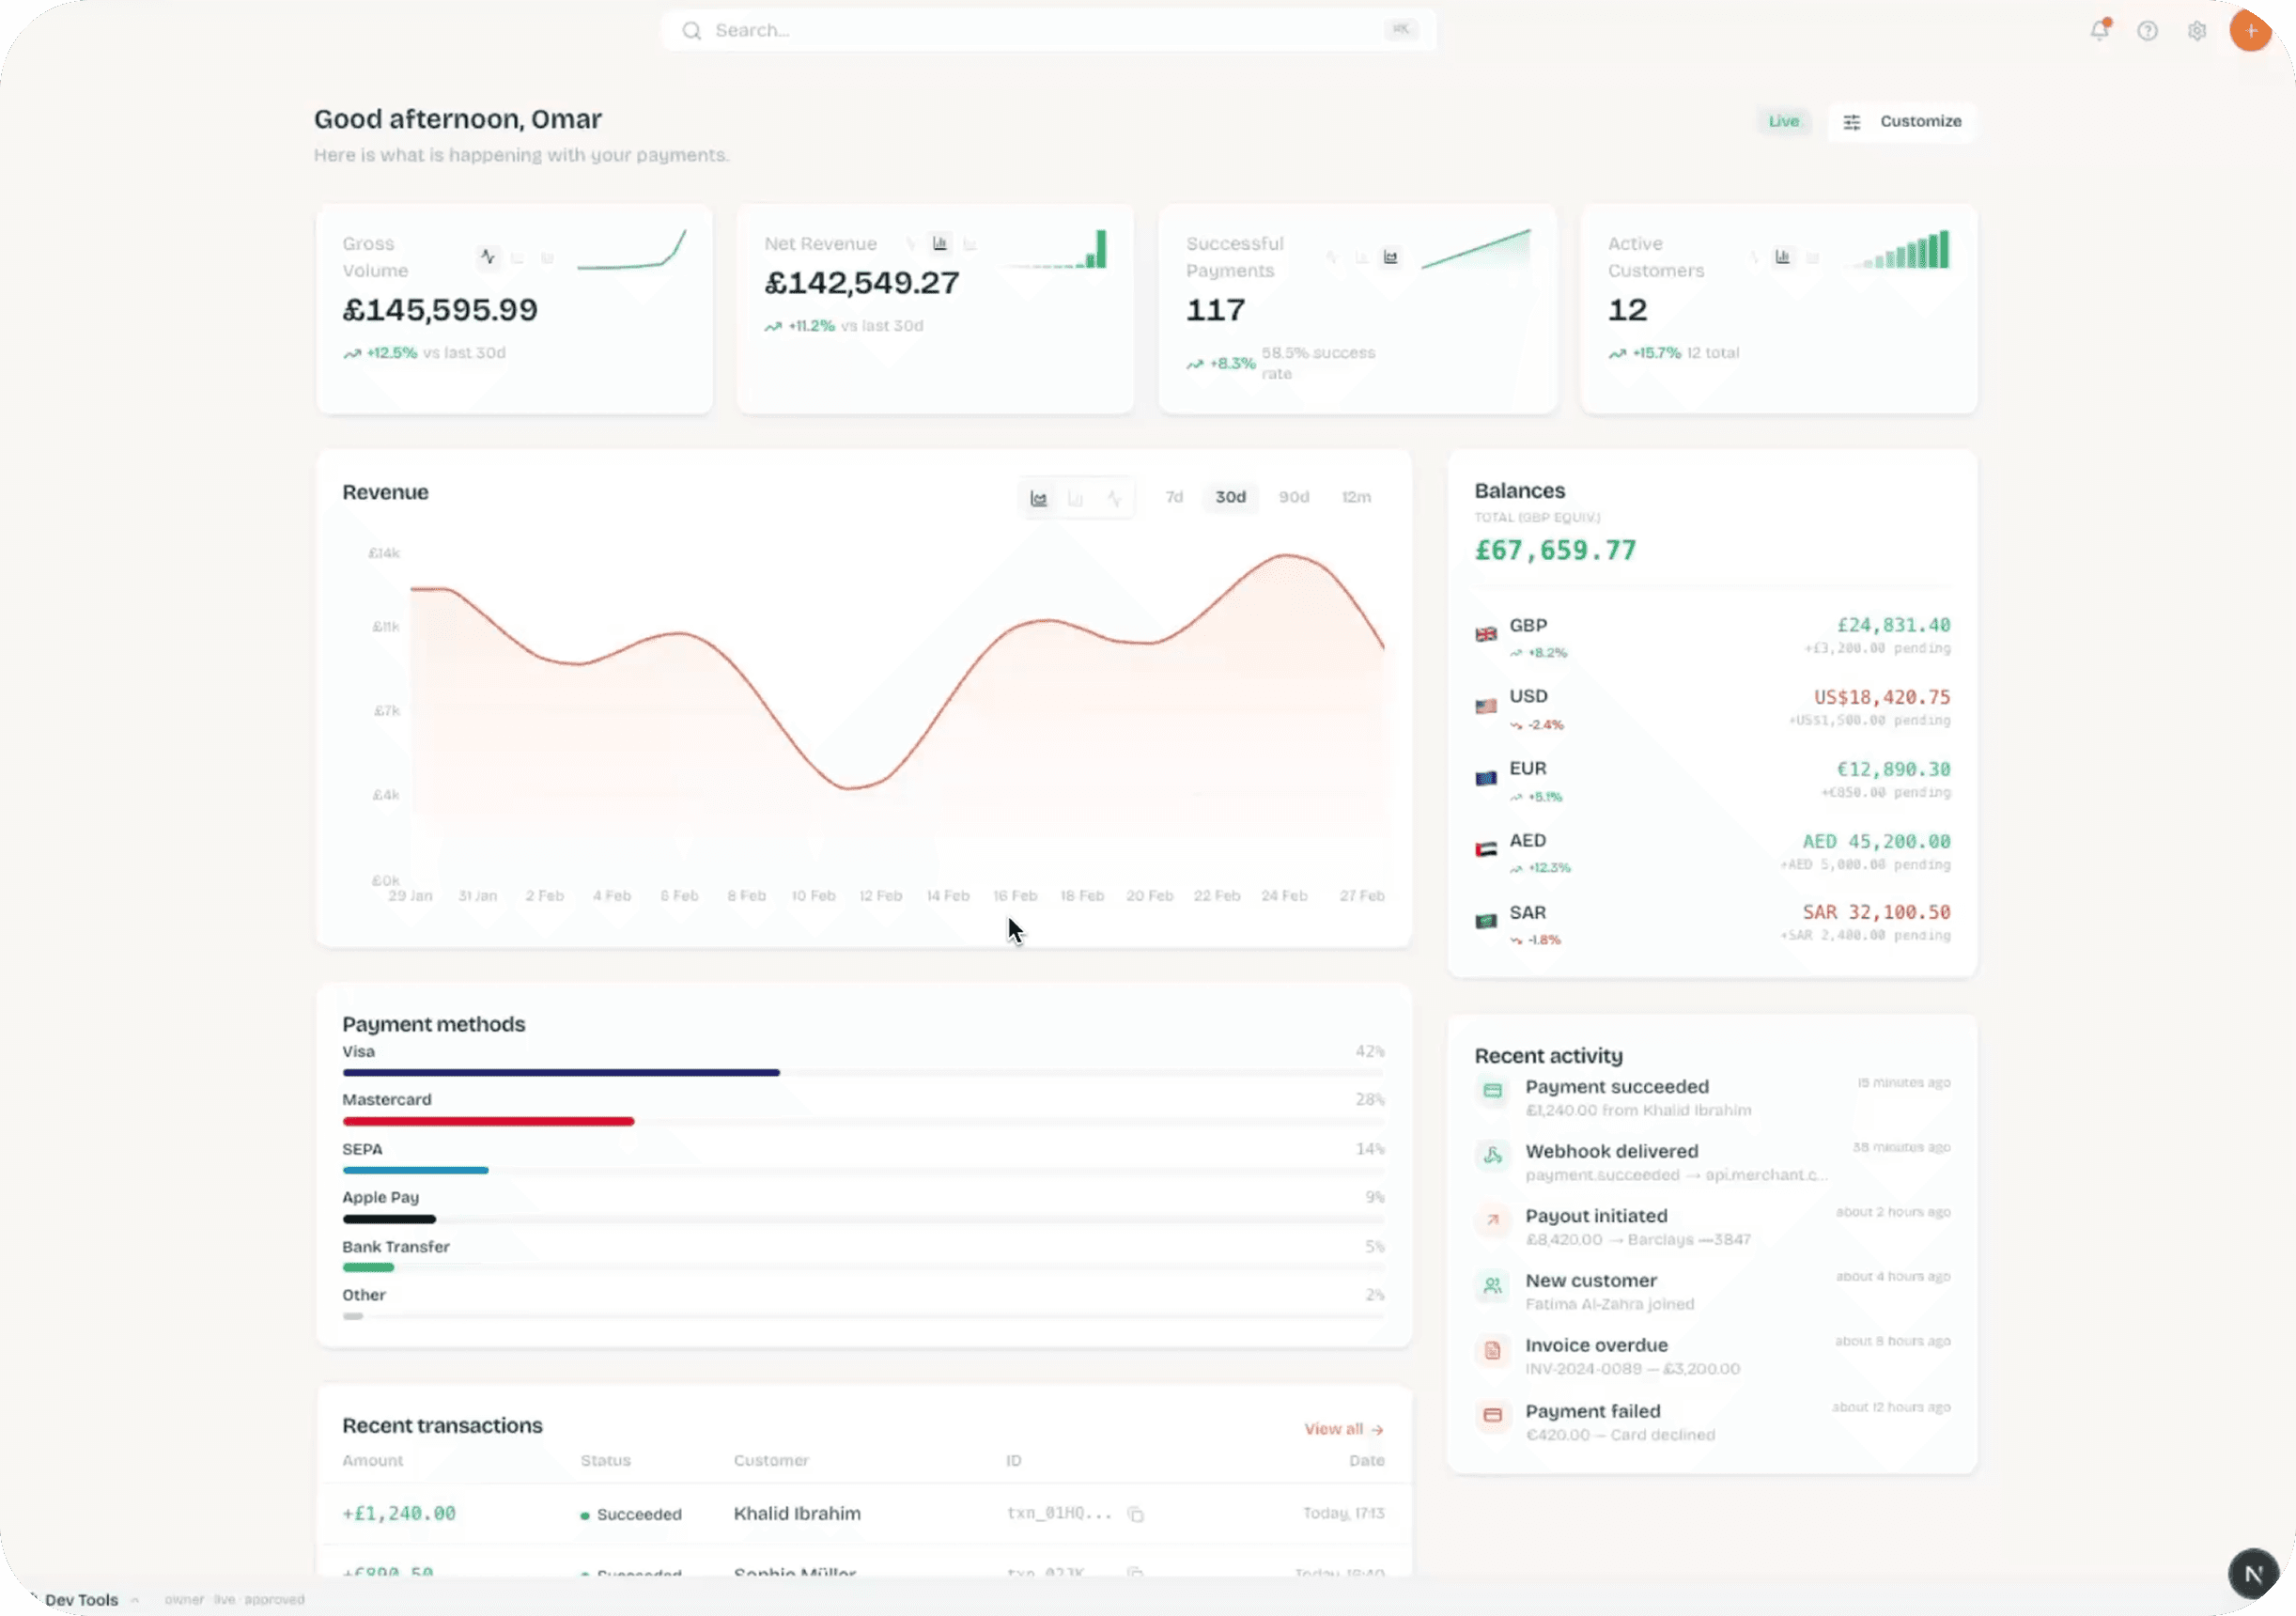Switch Revenue chart to bar view

pos(1076,498)
